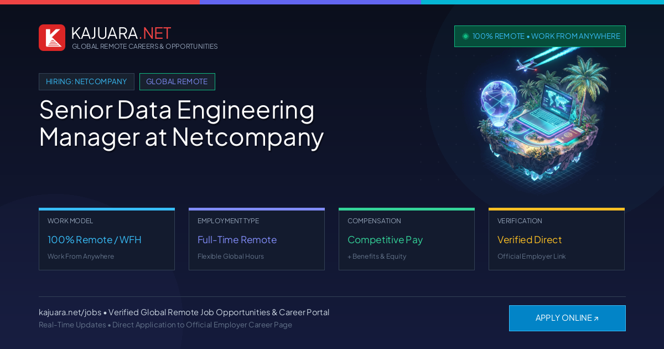Click the Flexible Global Hours caption

click(231, 256)
